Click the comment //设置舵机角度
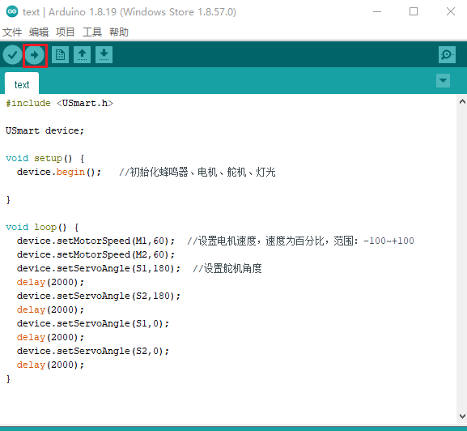The image size is (467, 431). (227, 268)
